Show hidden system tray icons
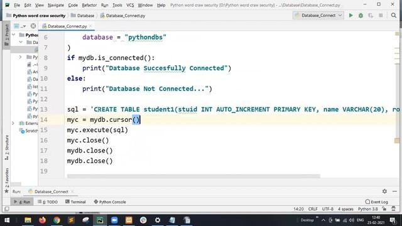Image resolution: width=402 pixels, height=226 pixels. coord(323,220)
